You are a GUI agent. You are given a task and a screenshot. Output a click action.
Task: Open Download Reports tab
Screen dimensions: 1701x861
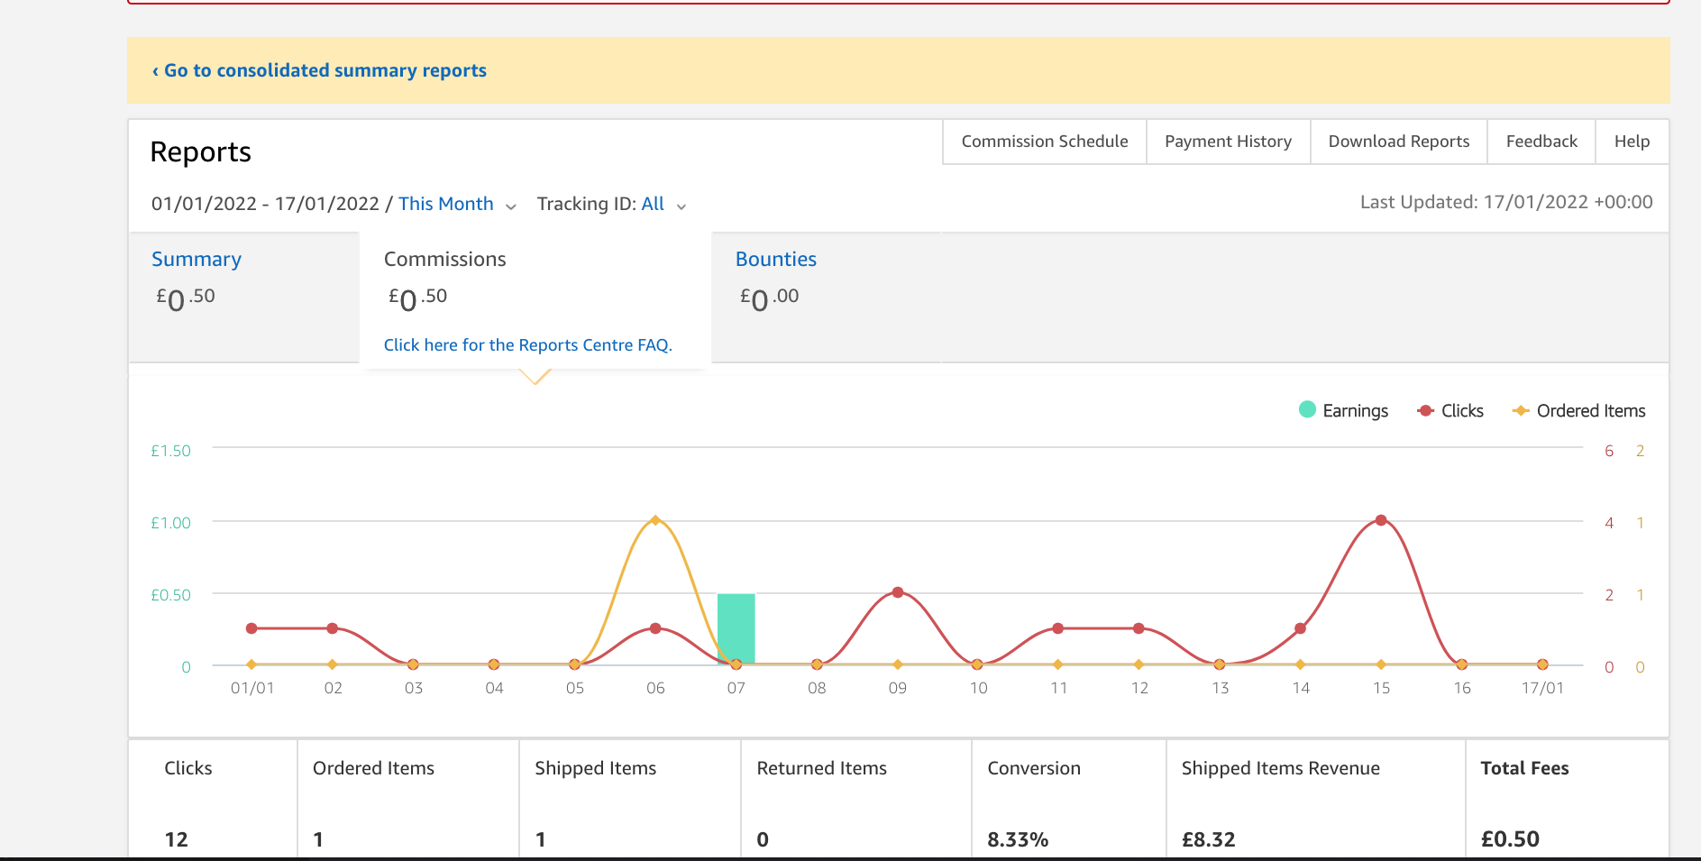click(x=1398, y=142)
